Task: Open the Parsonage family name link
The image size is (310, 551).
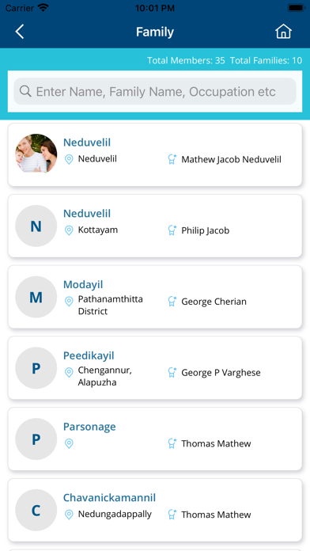Action: click(89, 427)
